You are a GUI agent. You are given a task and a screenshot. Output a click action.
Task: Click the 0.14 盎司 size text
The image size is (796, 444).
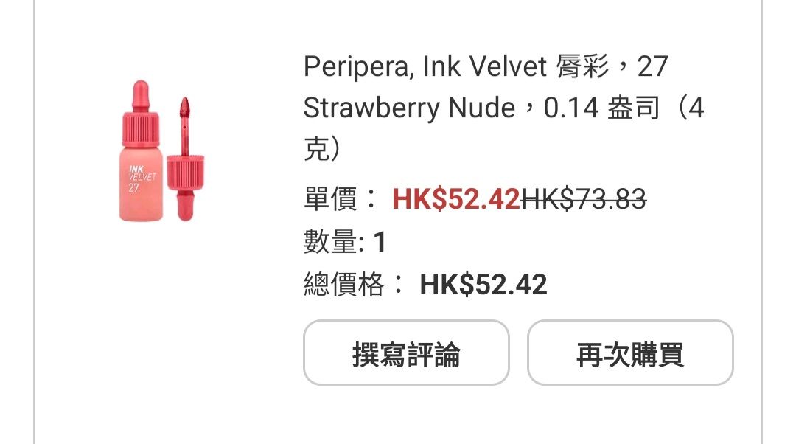[x=601, y=108]
